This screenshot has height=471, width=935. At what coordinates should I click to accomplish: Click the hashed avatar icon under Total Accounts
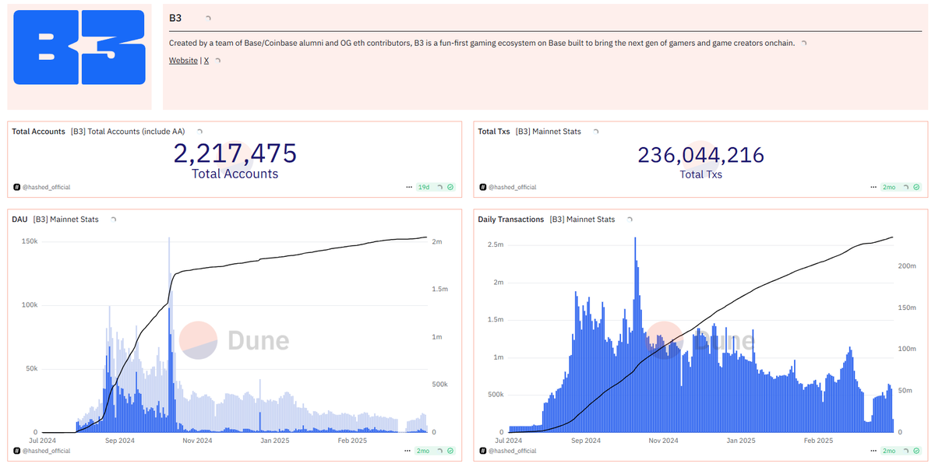pos(16,188)
